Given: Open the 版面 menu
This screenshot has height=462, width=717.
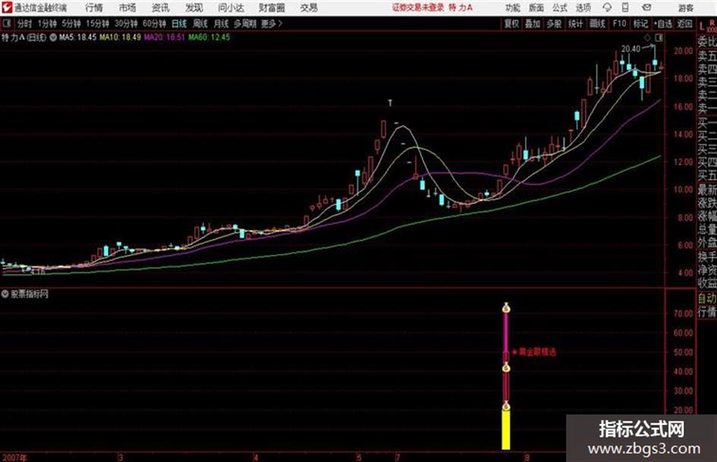Looking at the screenshot, I should (x=536, y=8).
